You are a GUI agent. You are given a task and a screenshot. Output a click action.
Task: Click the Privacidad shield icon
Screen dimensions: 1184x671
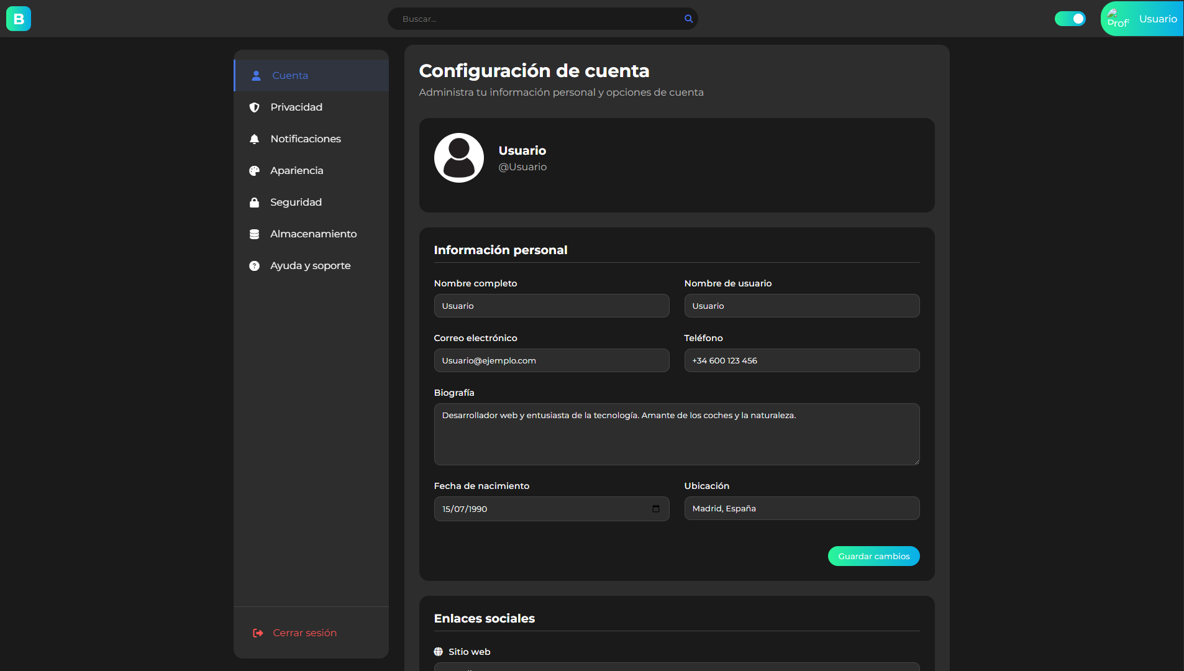coord(255,107)
